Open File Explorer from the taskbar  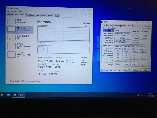(2, 95)
